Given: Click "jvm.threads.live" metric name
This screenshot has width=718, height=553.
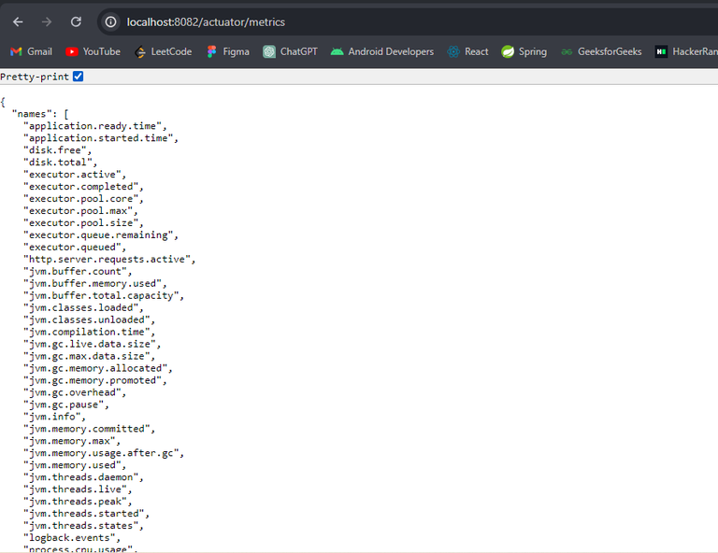Looking at the screenshot, I should tap(75, 489).
